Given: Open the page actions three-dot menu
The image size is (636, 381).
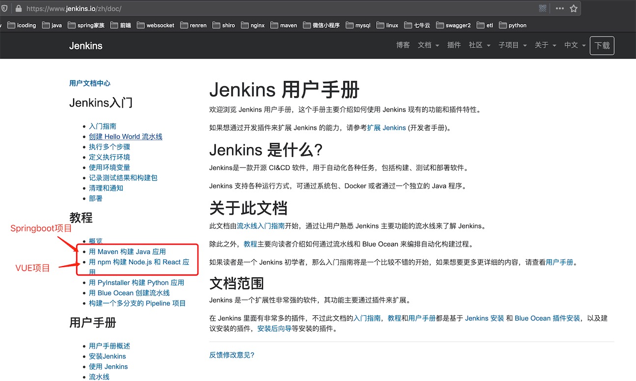Looking at the screenshot, I should (x=560, y=8).
